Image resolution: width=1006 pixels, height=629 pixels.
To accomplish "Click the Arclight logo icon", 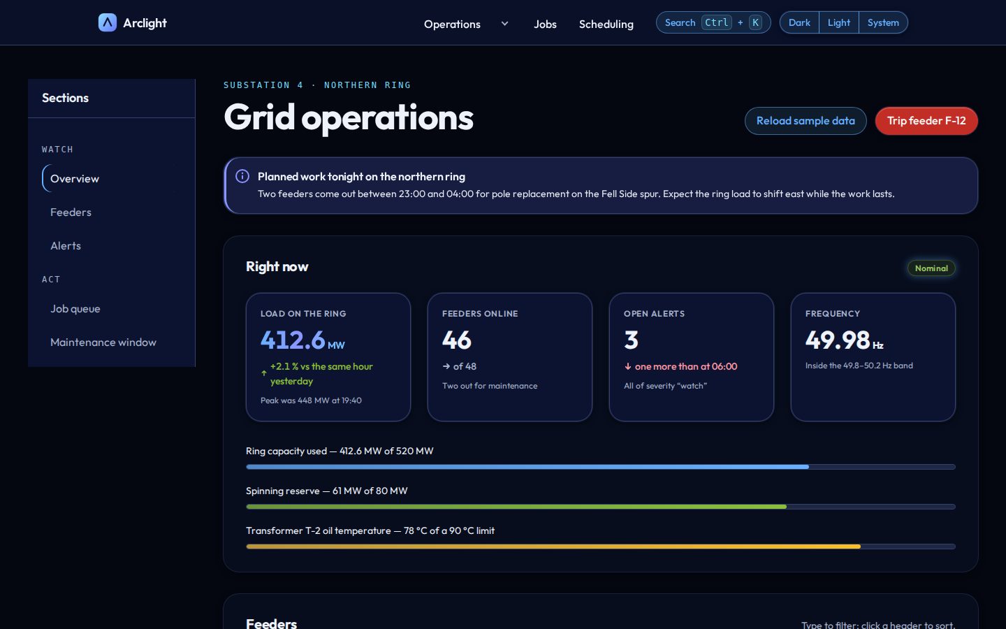I will pos(108,23).
